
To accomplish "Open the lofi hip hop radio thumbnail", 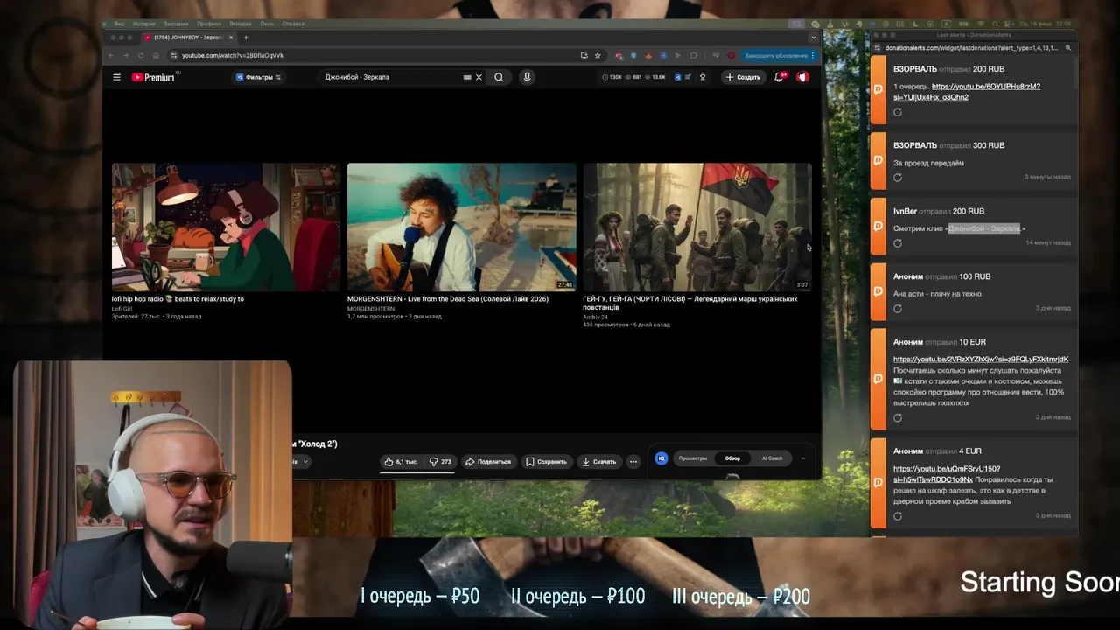I will point(226,227).
